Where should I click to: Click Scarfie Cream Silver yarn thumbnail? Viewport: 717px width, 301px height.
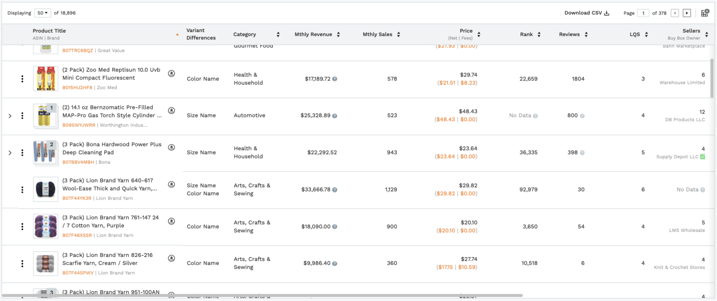pyautogui.click(x=45, y=264)
